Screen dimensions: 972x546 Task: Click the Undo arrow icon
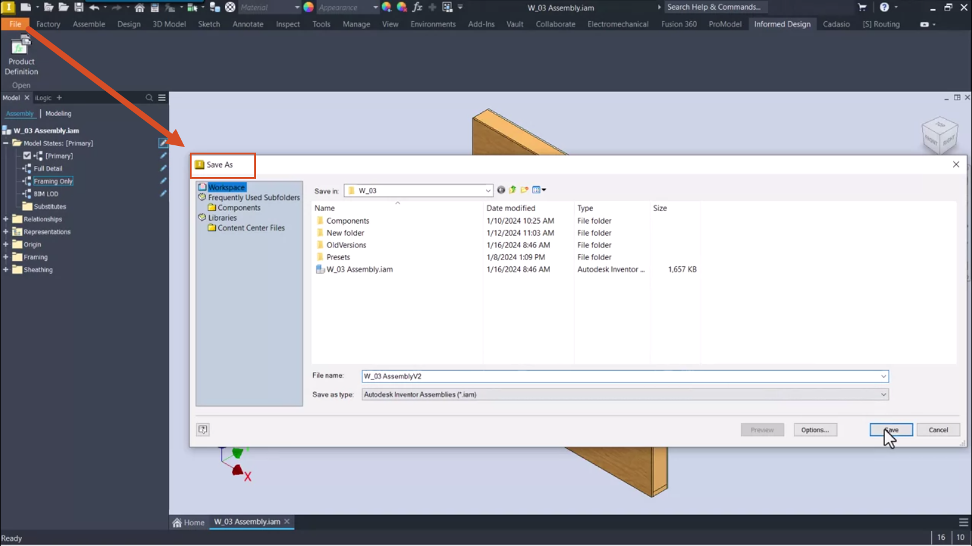(94, 7)
